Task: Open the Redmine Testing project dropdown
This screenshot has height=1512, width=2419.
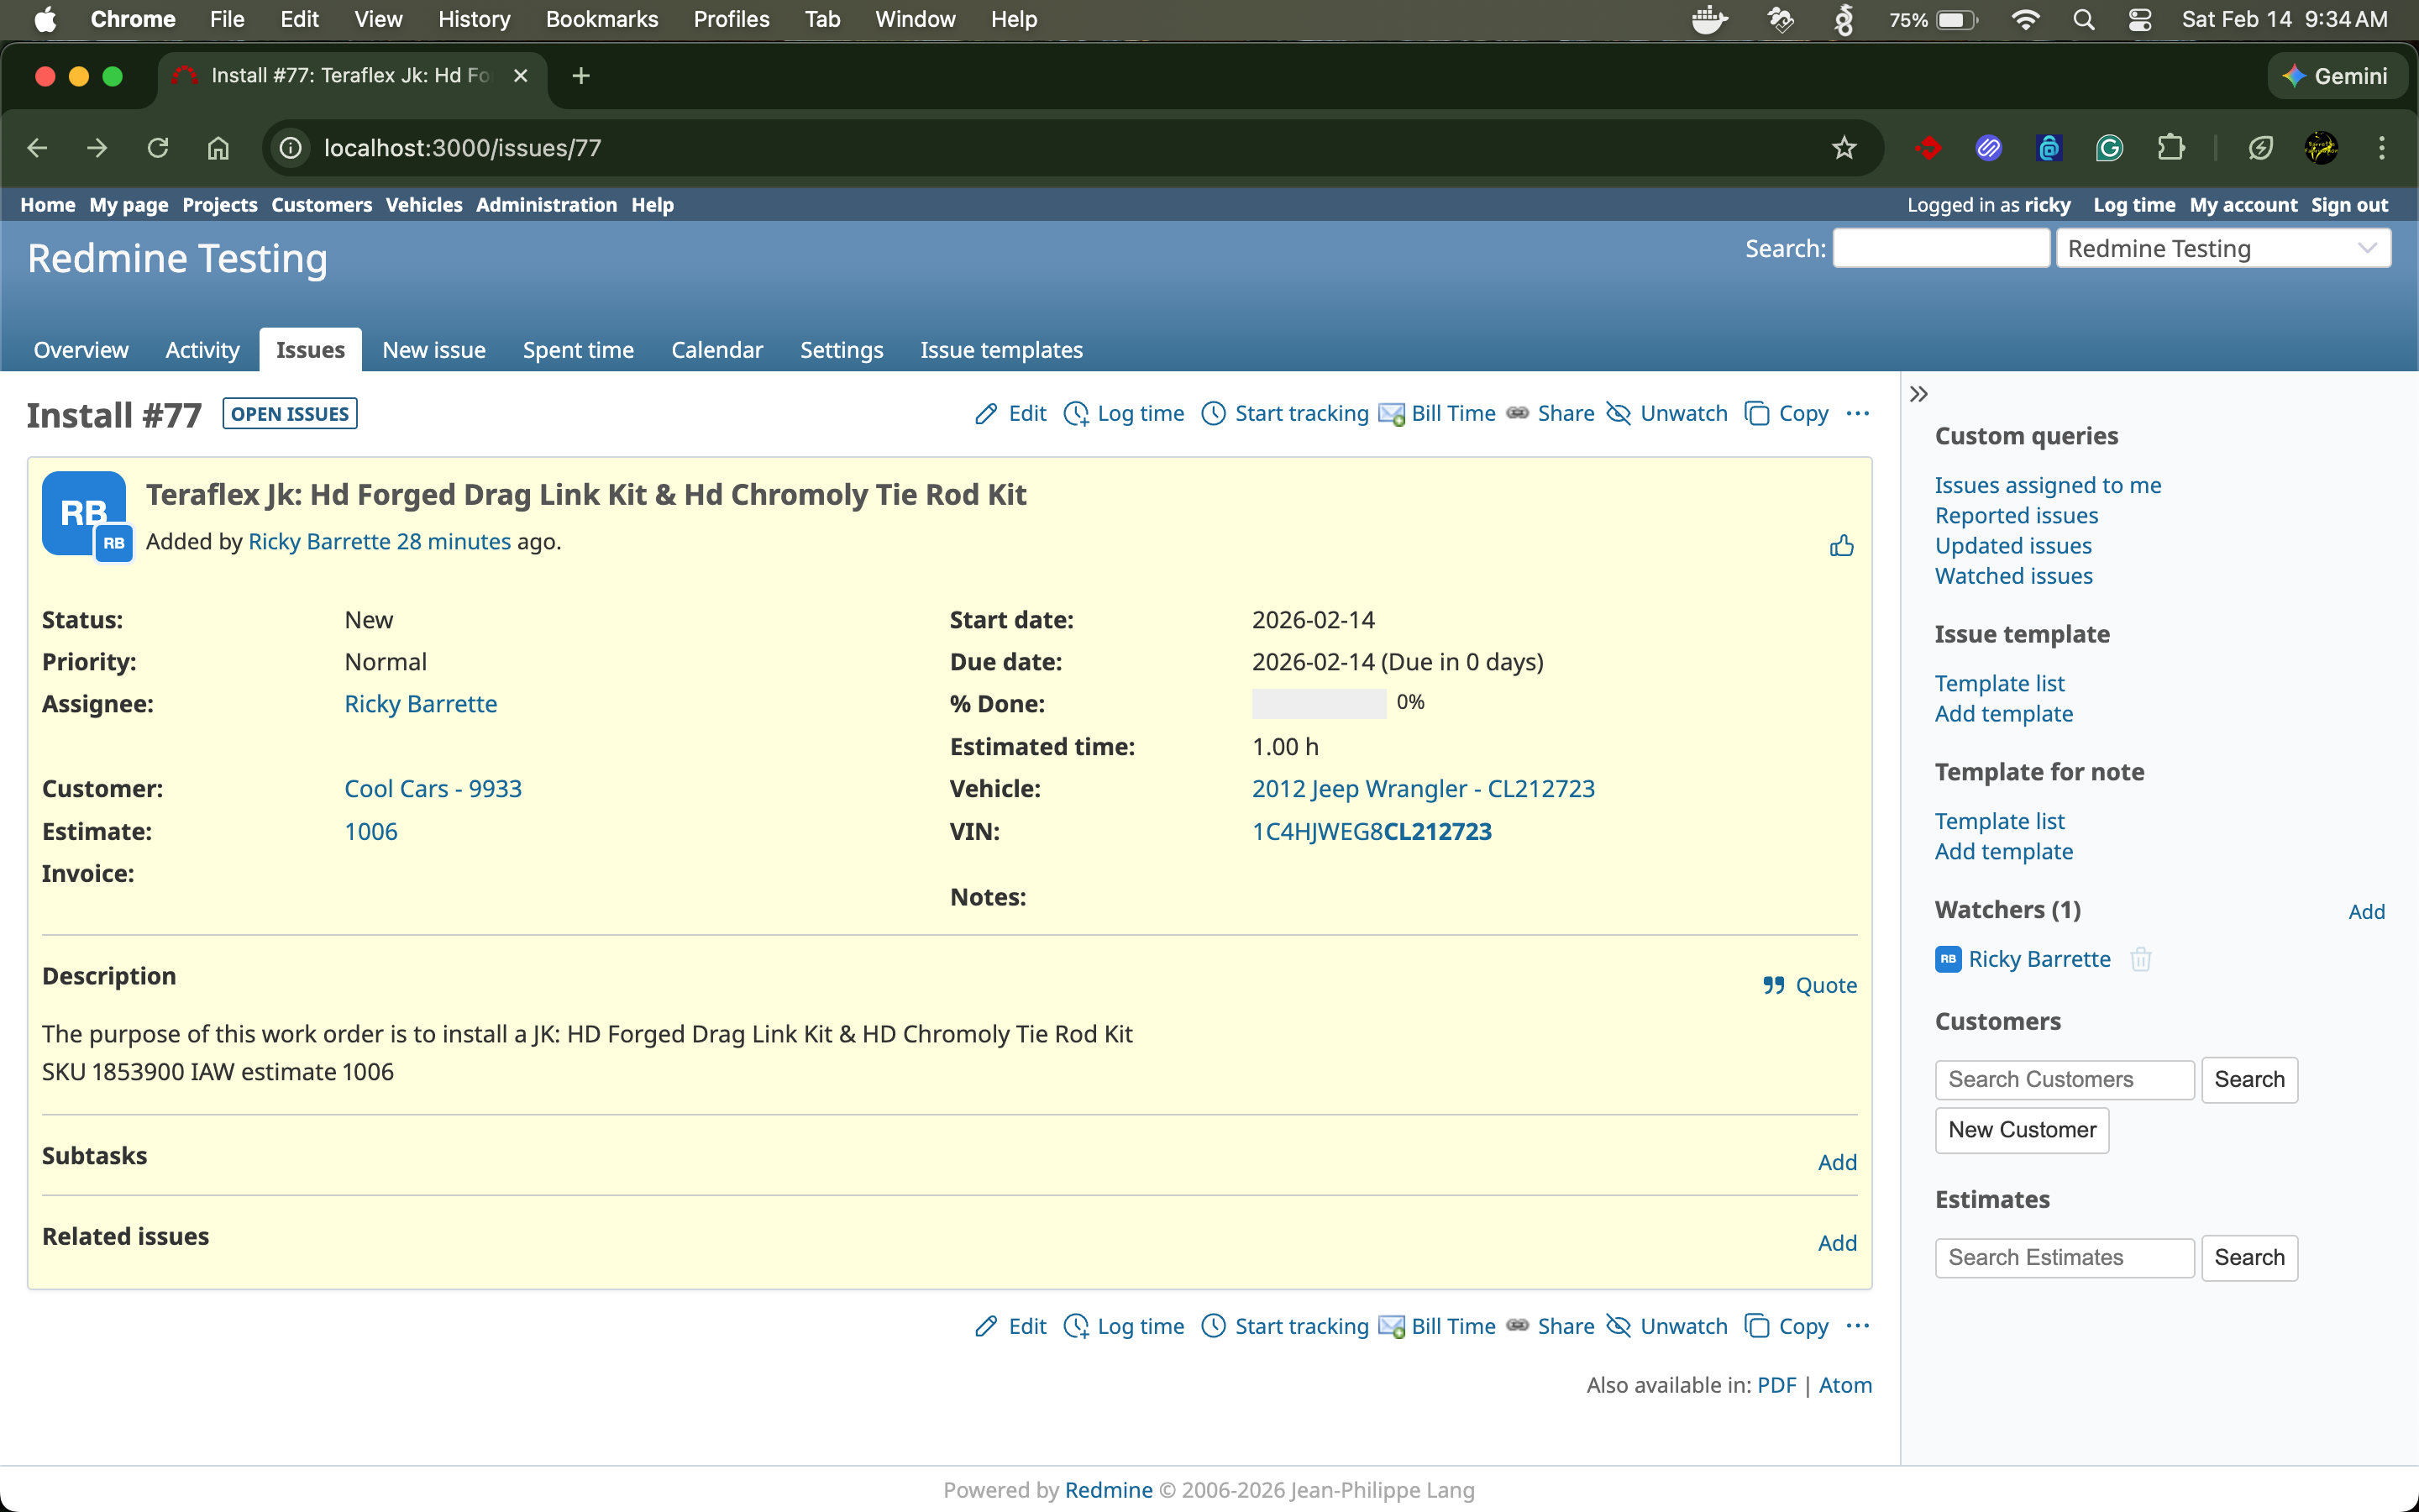Action: pyautogui.click(x=2223, y=248)
